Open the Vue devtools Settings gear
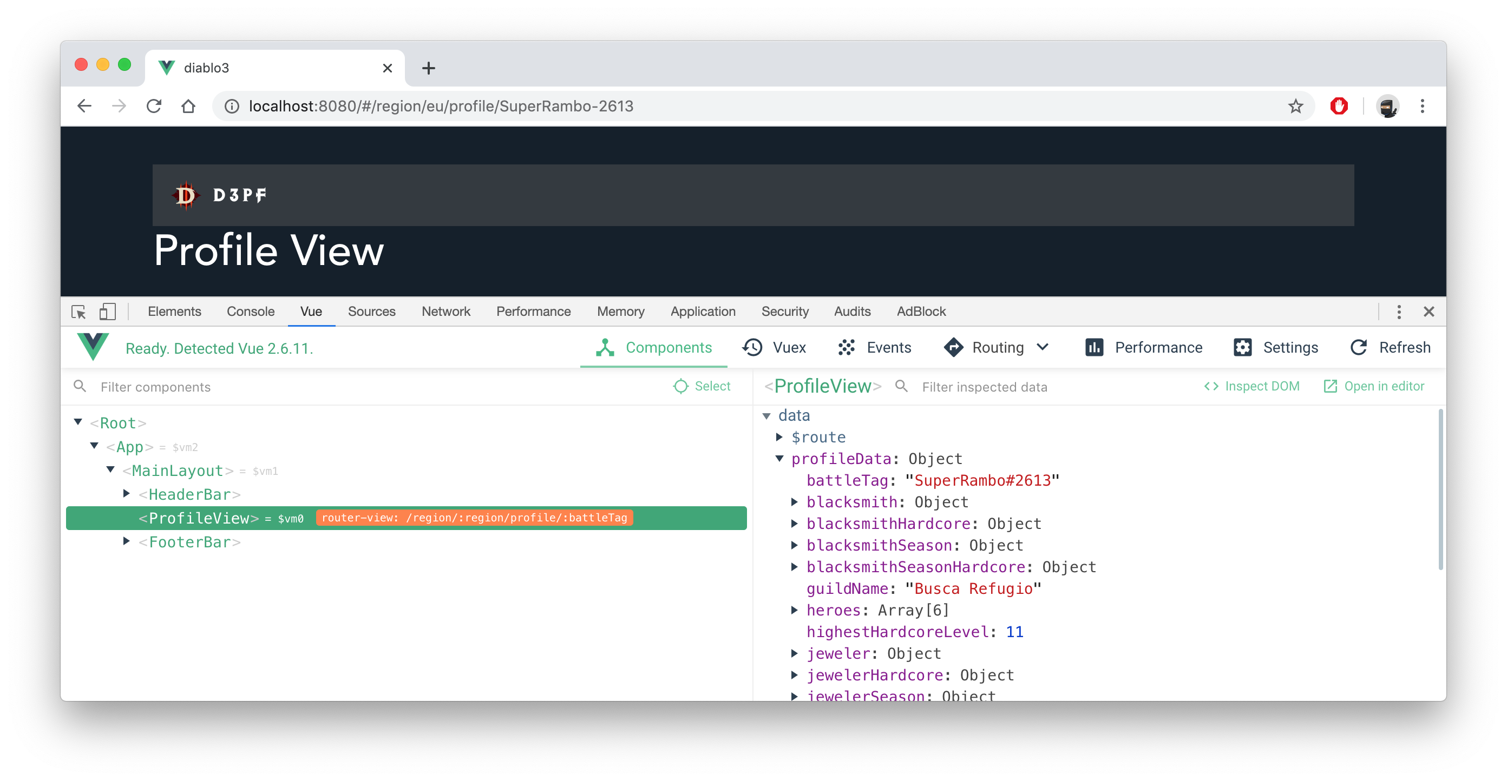The height and width of the screenshot is (781, 1507). tap(1242, 347)
